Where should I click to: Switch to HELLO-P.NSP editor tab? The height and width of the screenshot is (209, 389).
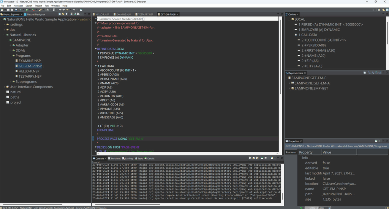(x=101, y=14)
